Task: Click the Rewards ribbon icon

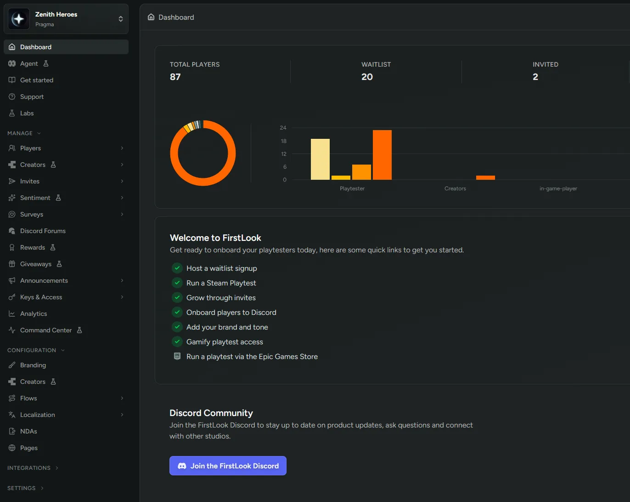Action: (12, 247)
